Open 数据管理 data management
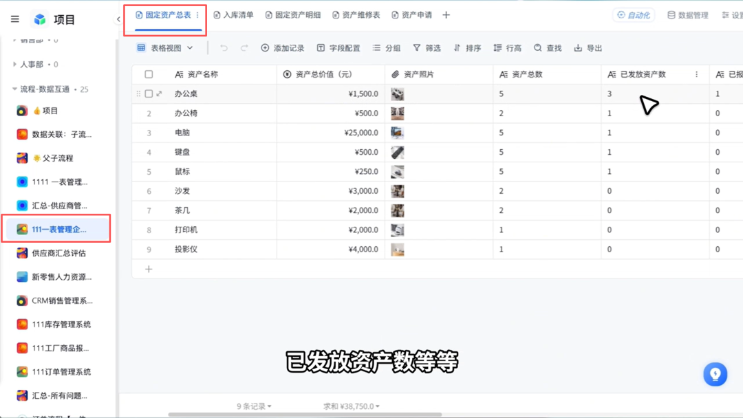This screenshot has height=418, width=743. coord(687,15)
